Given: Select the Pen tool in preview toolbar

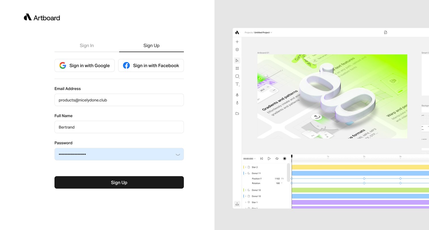Looking at the screenshot, I should pyautogui.click(x=237, y=95).
